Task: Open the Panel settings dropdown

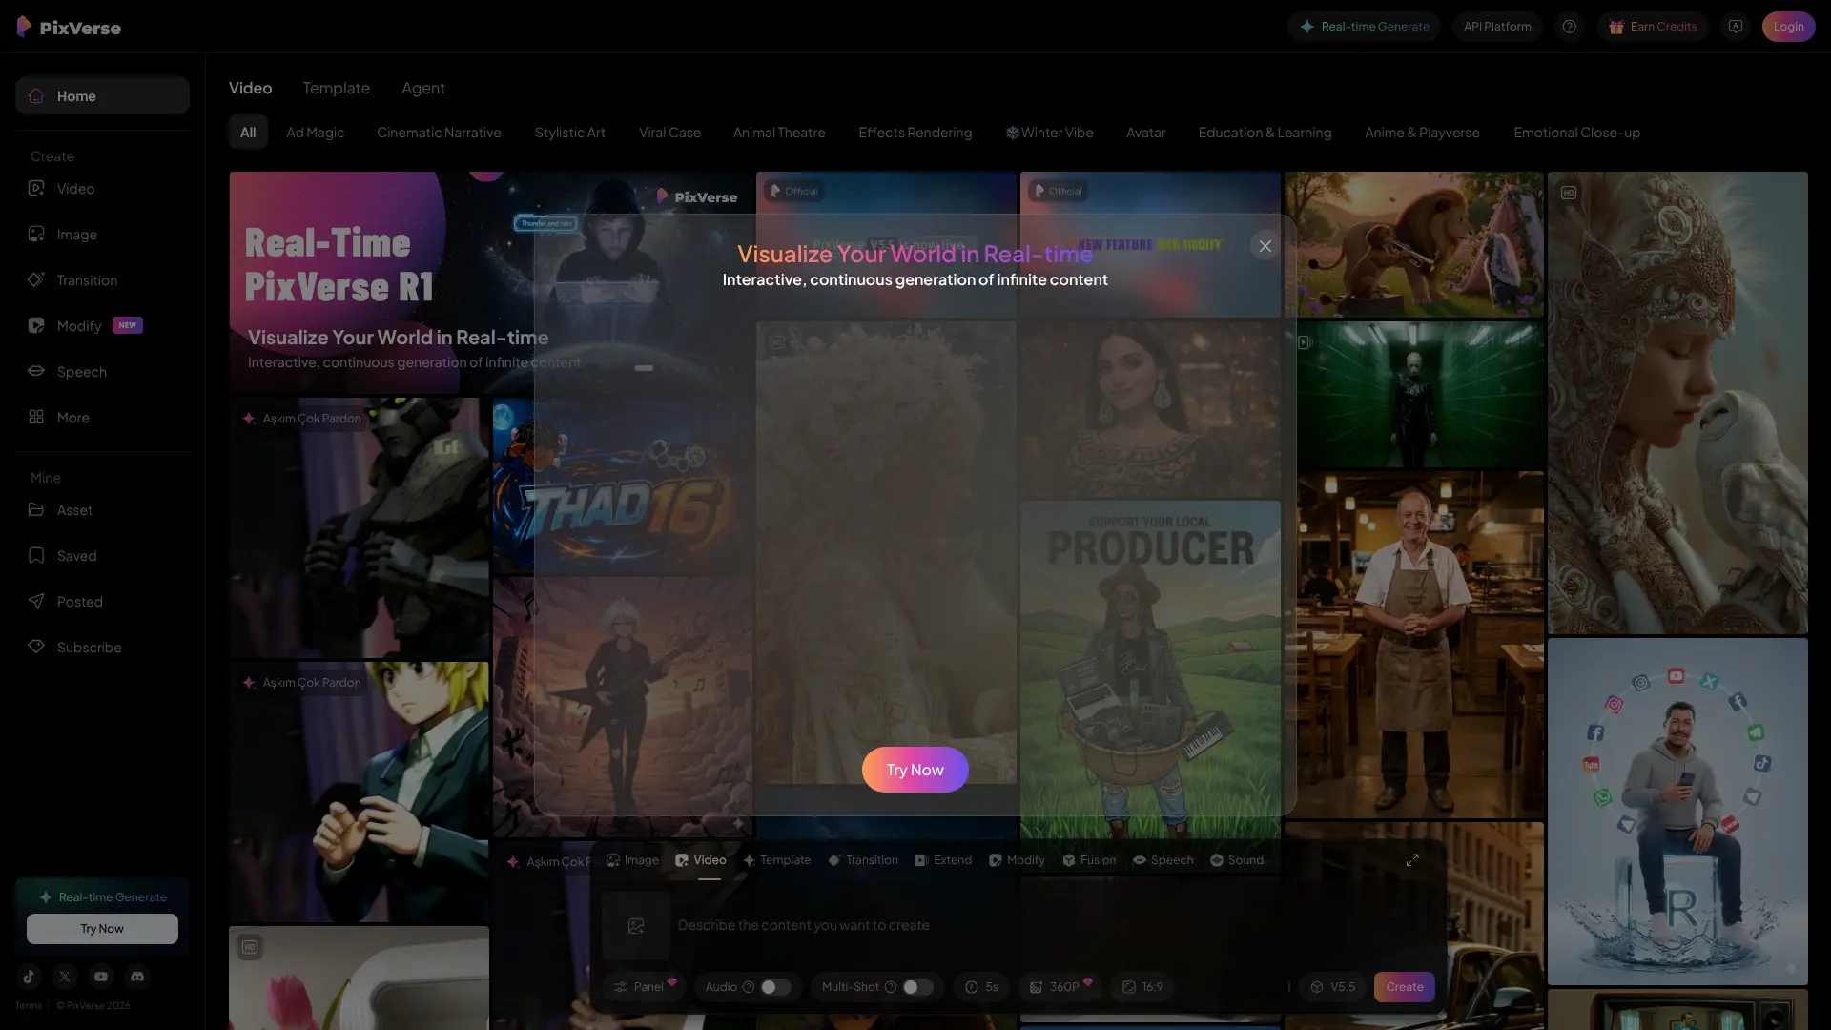Action: [x=644, y=987]
